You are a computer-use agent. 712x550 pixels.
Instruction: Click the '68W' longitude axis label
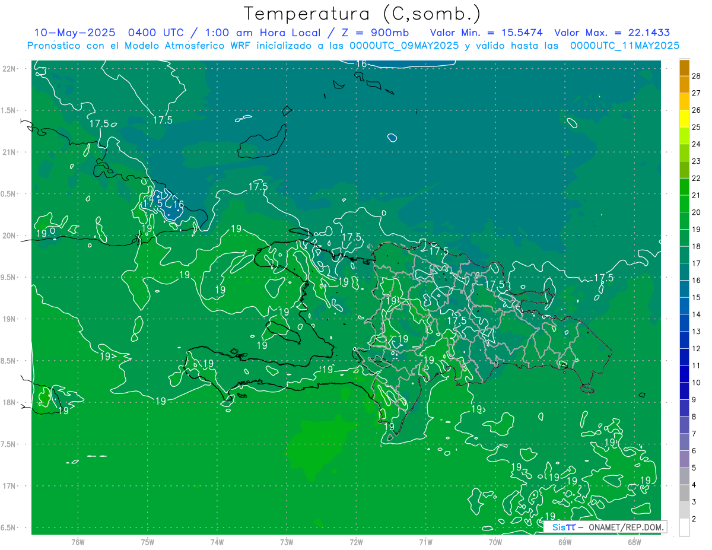point(634,542)
